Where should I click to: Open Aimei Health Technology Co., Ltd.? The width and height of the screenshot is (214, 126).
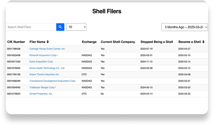(x=47, y=68)
